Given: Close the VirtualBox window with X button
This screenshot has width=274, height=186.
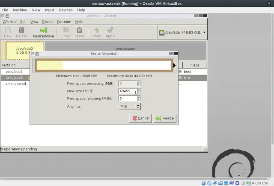Looking at the screenshot, I should [x=269, y=3].
